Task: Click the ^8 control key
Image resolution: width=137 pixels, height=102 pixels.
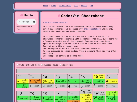Action: 23,93
